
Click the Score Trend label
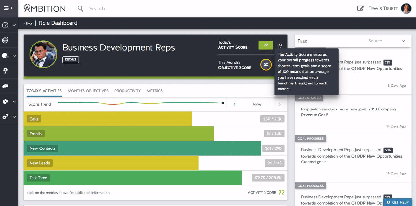point(40,104)
